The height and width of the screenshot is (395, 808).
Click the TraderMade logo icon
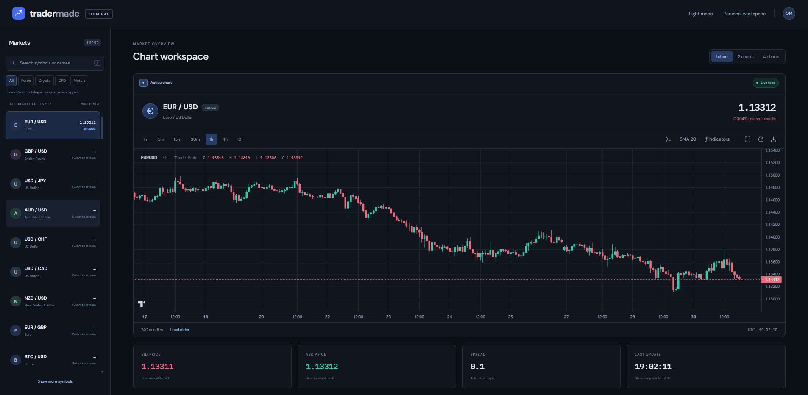point(19,14)
